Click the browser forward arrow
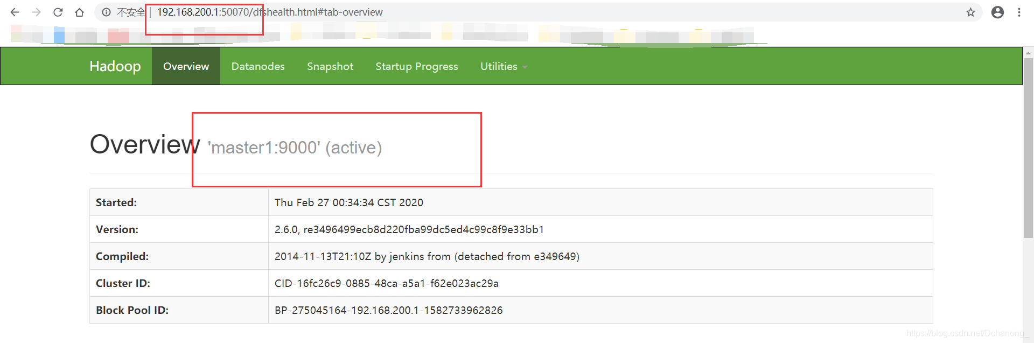Screen dimensions: 1034x343 click(36, 12)
